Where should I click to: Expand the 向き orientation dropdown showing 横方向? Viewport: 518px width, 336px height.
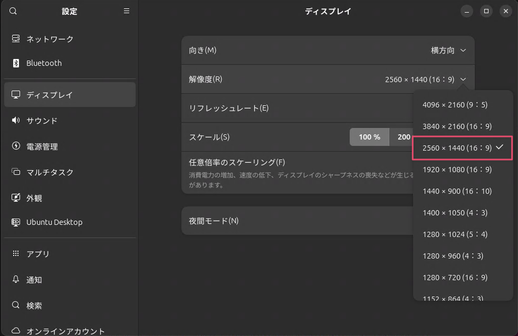coord(448,51)
